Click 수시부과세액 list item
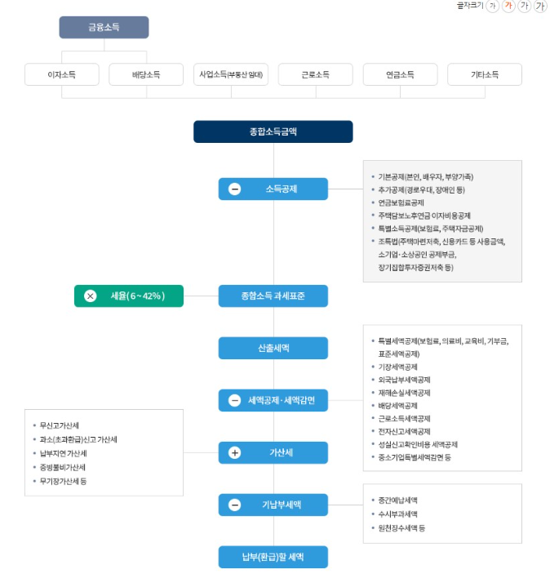This screenshot has height=574, width=550. pos(397,514)
